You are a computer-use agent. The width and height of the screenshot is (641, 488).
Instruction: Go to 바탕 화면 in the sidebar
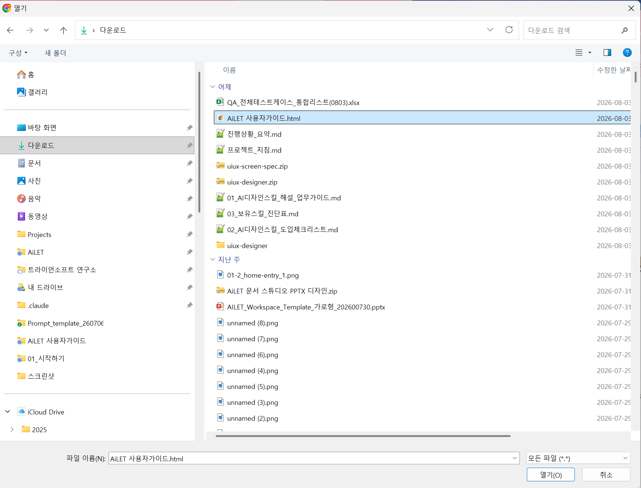pyautogui.click(x=37, y=128)
